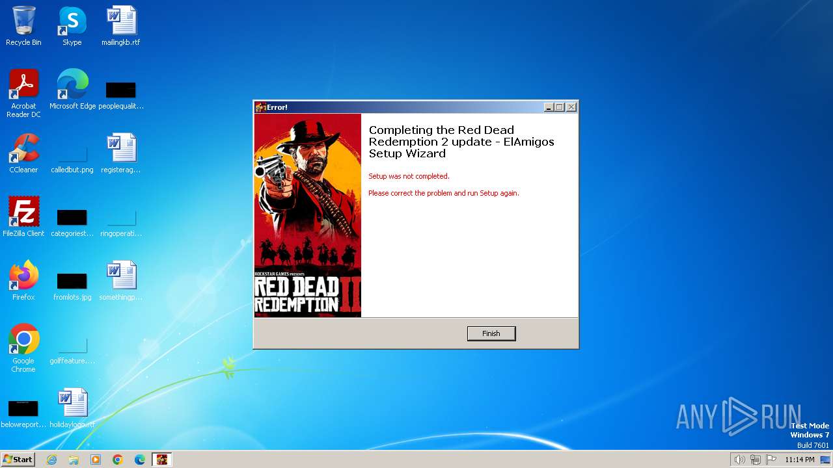
Task: Select the holidaylogo.rtf document icon
Action: pos(72,408)
